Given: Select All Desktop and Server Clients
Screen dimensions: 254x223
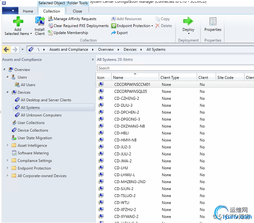Looking at the screenshot, I should pyautogui.click(x=46, y=100).
